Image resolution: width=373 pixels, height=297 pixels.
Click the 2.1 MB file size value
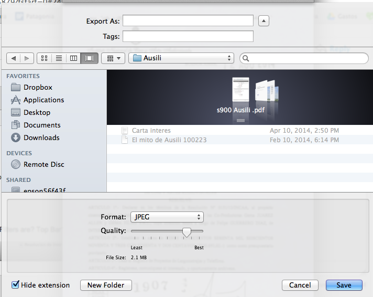point(139,258)
